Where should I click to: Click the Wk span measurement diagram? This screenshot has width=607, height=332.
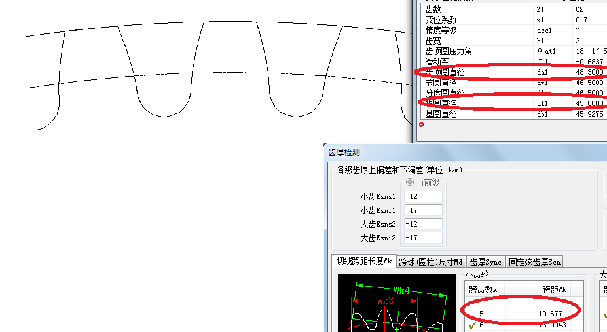(x=396, y=303)
